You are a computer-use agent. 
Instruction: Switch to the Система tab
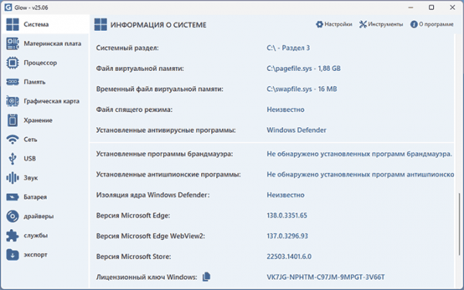click(45, 24)
